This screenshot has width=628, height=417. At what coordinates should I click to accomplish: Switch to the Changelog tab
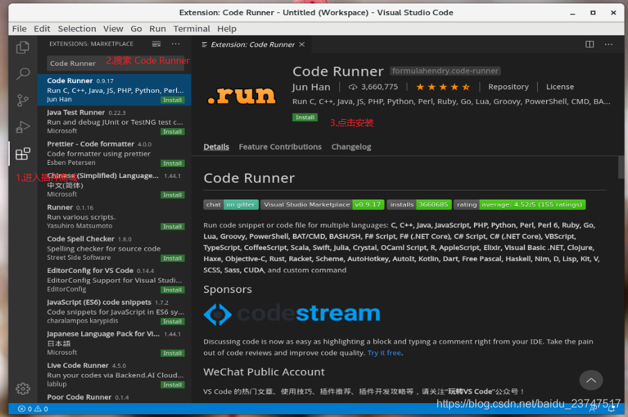pos(351,147)
